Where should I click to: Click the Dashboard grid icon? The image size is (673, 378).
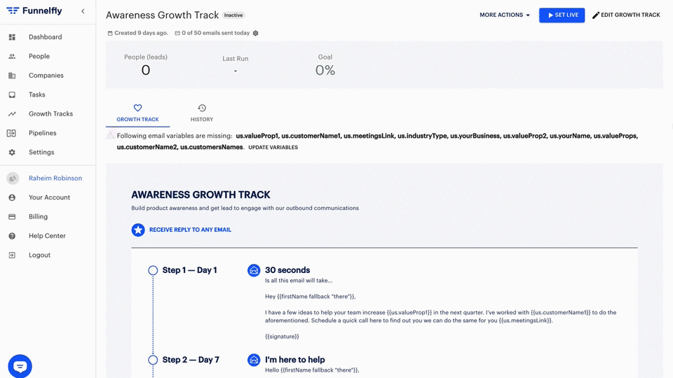click(x=12, y=37)
